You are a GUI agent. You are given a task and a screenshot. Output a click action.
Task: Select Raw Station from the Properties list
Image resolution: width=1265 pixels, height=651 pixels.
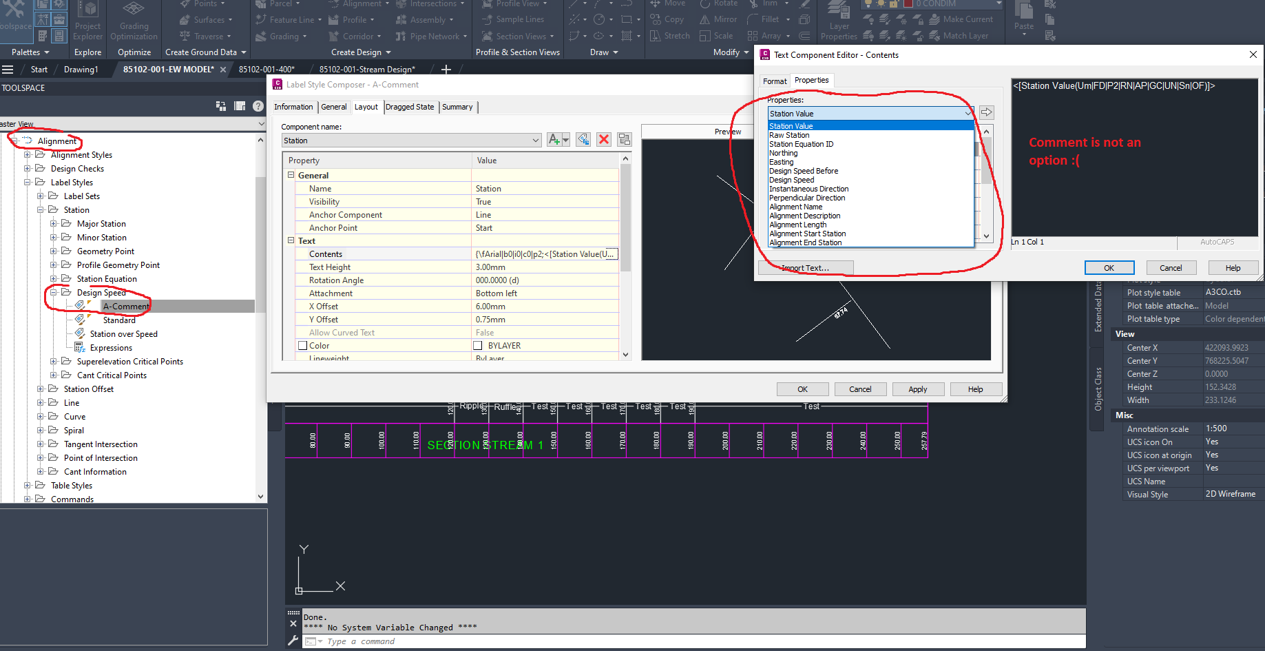tap(789, 134)
